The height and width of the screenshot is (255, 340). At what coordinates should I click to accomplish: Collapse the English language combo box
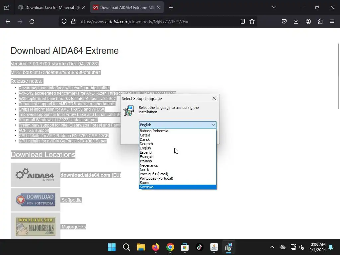(x=178, y=125)
